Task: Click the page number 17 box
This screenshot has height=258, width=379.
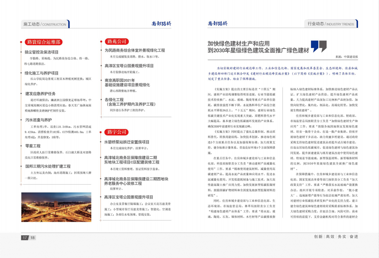Action: click(x=24, y=238)
